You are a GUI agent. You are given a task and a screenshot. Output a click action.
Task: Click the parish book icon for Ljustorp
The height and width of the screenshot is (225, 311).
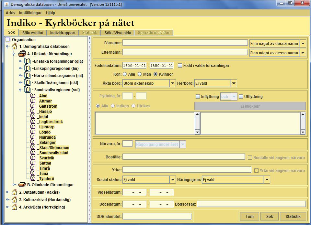[x=33, y=127]
